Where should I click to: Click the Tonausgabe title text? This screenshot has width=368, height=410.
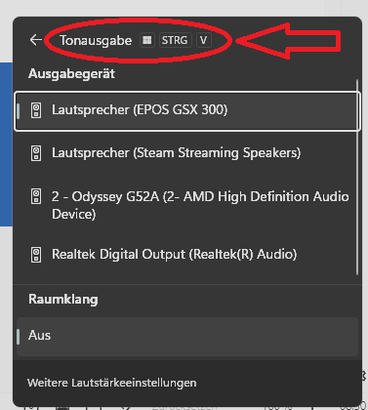[x=96, y=41]
